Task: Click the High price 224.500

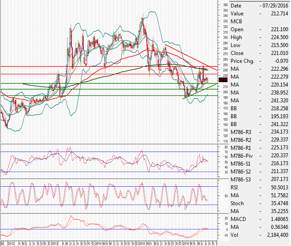Action: pyautogui.click(x=279, y=37)
